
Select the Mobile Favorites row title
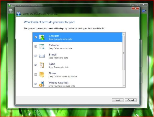pyautogui.click(x=59, y=83)
